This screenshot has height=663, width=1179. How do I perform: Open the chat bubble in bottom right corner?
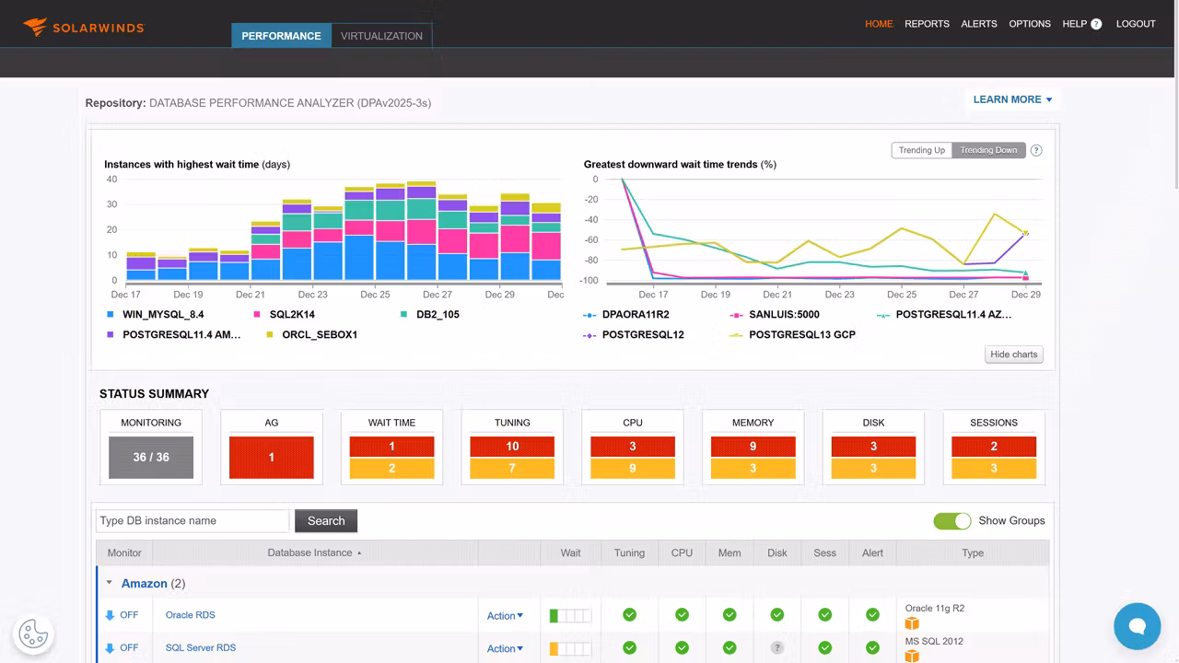coord(1137,626)
